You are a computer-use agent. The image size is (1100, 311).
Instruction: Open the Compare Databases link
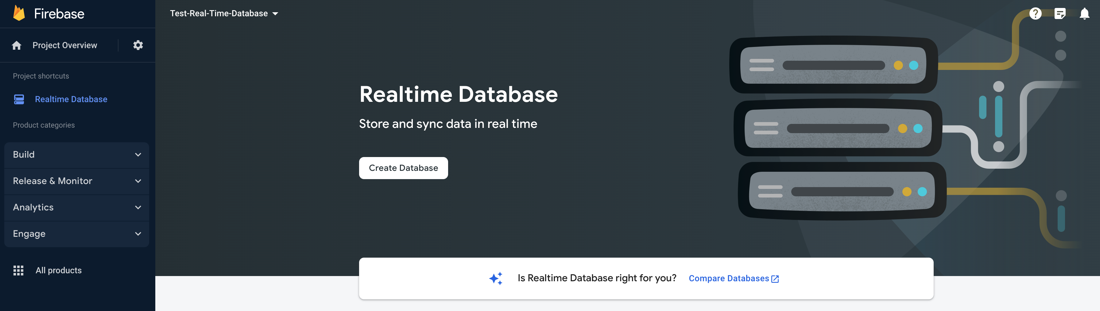(729, 278)
